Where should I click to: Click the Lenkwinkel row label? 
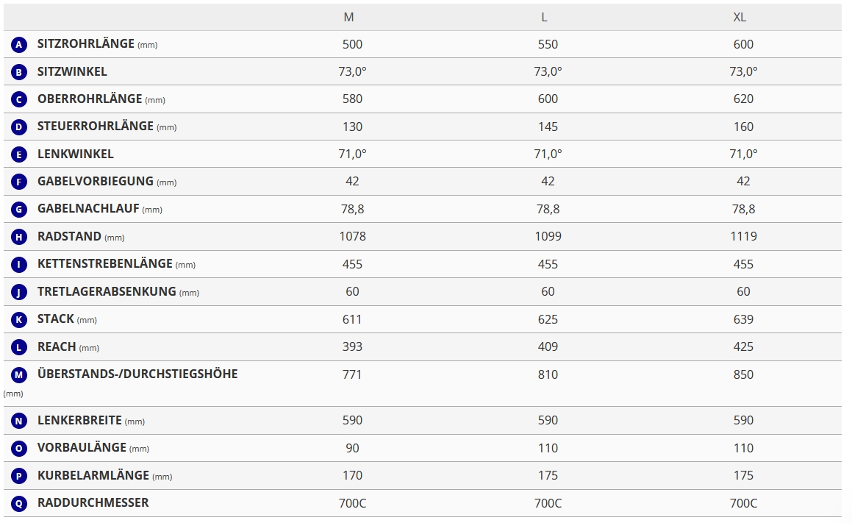tap(76, 154)
